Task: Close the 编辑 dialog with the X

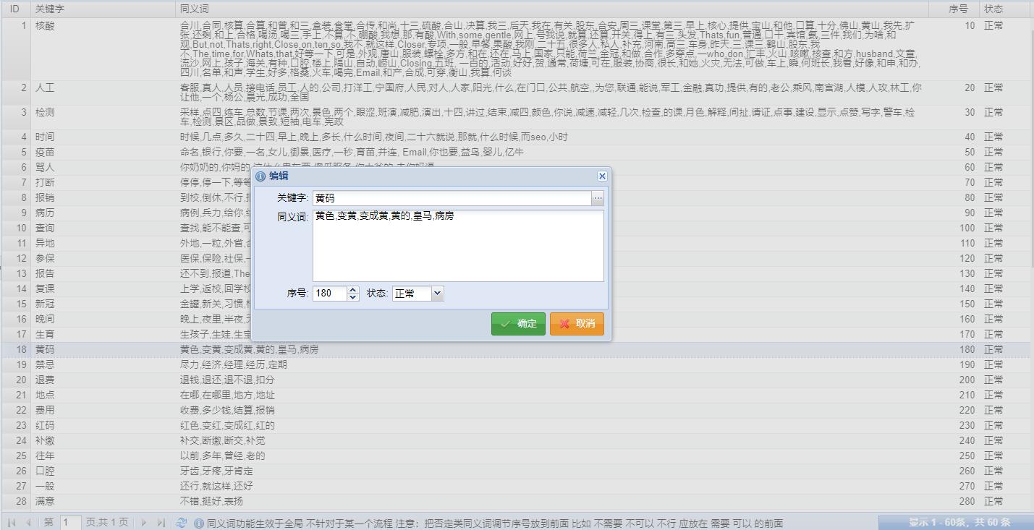Action: pos(601,176)
